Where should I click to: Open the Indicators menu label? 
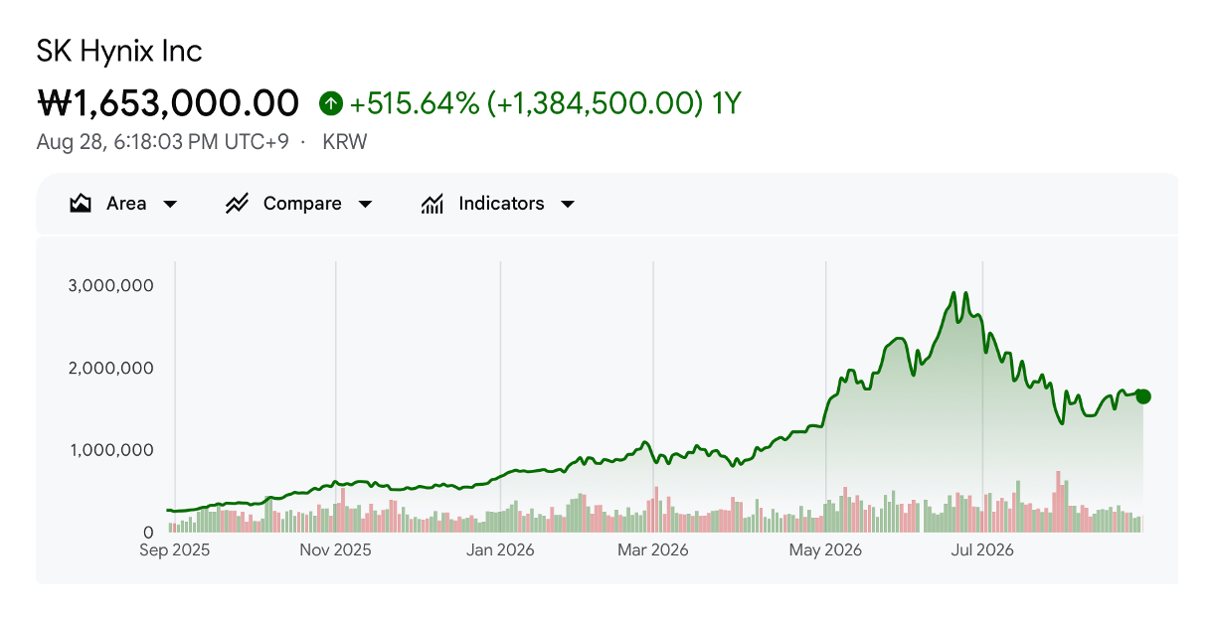[501, 204]
